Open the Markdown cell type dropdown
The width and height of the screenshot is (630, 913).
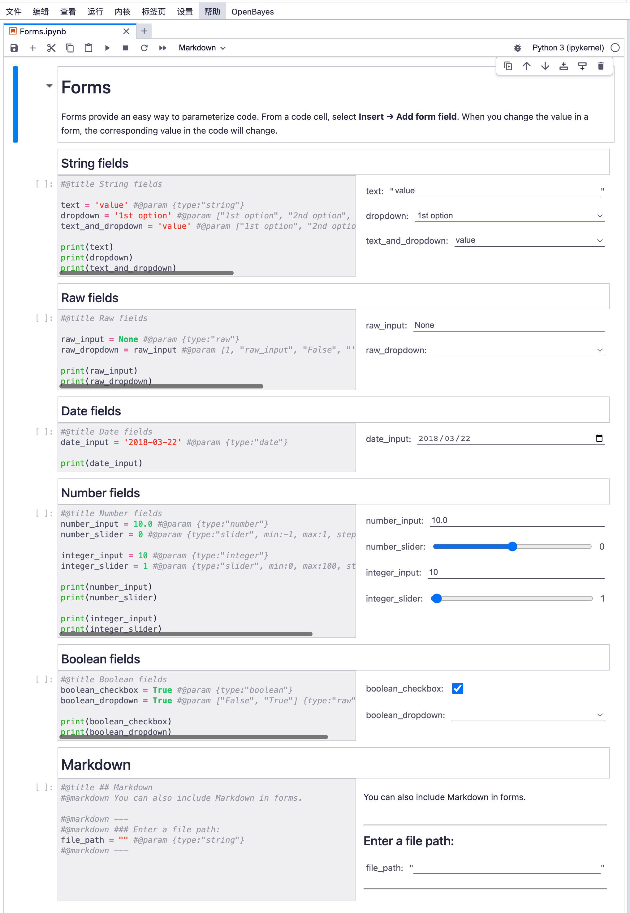click(202, 48)
